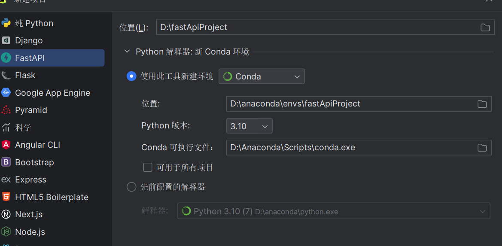This screenshot has width=502, height=246.
Task: Choose the 科学 chart icon
Action: (x=6, y=128)
